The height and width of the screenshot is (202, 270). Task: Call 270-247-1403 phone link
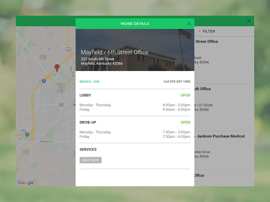177,82
